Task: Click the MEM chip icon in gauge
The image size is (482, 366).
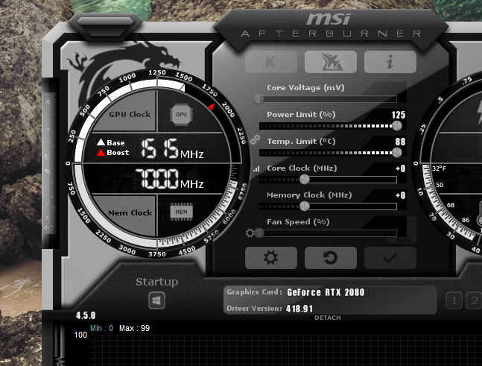Action: click(181, 212)
